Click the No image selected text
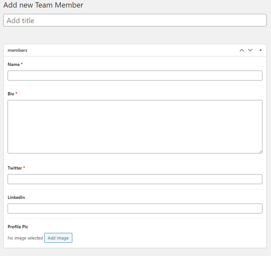 25,238
